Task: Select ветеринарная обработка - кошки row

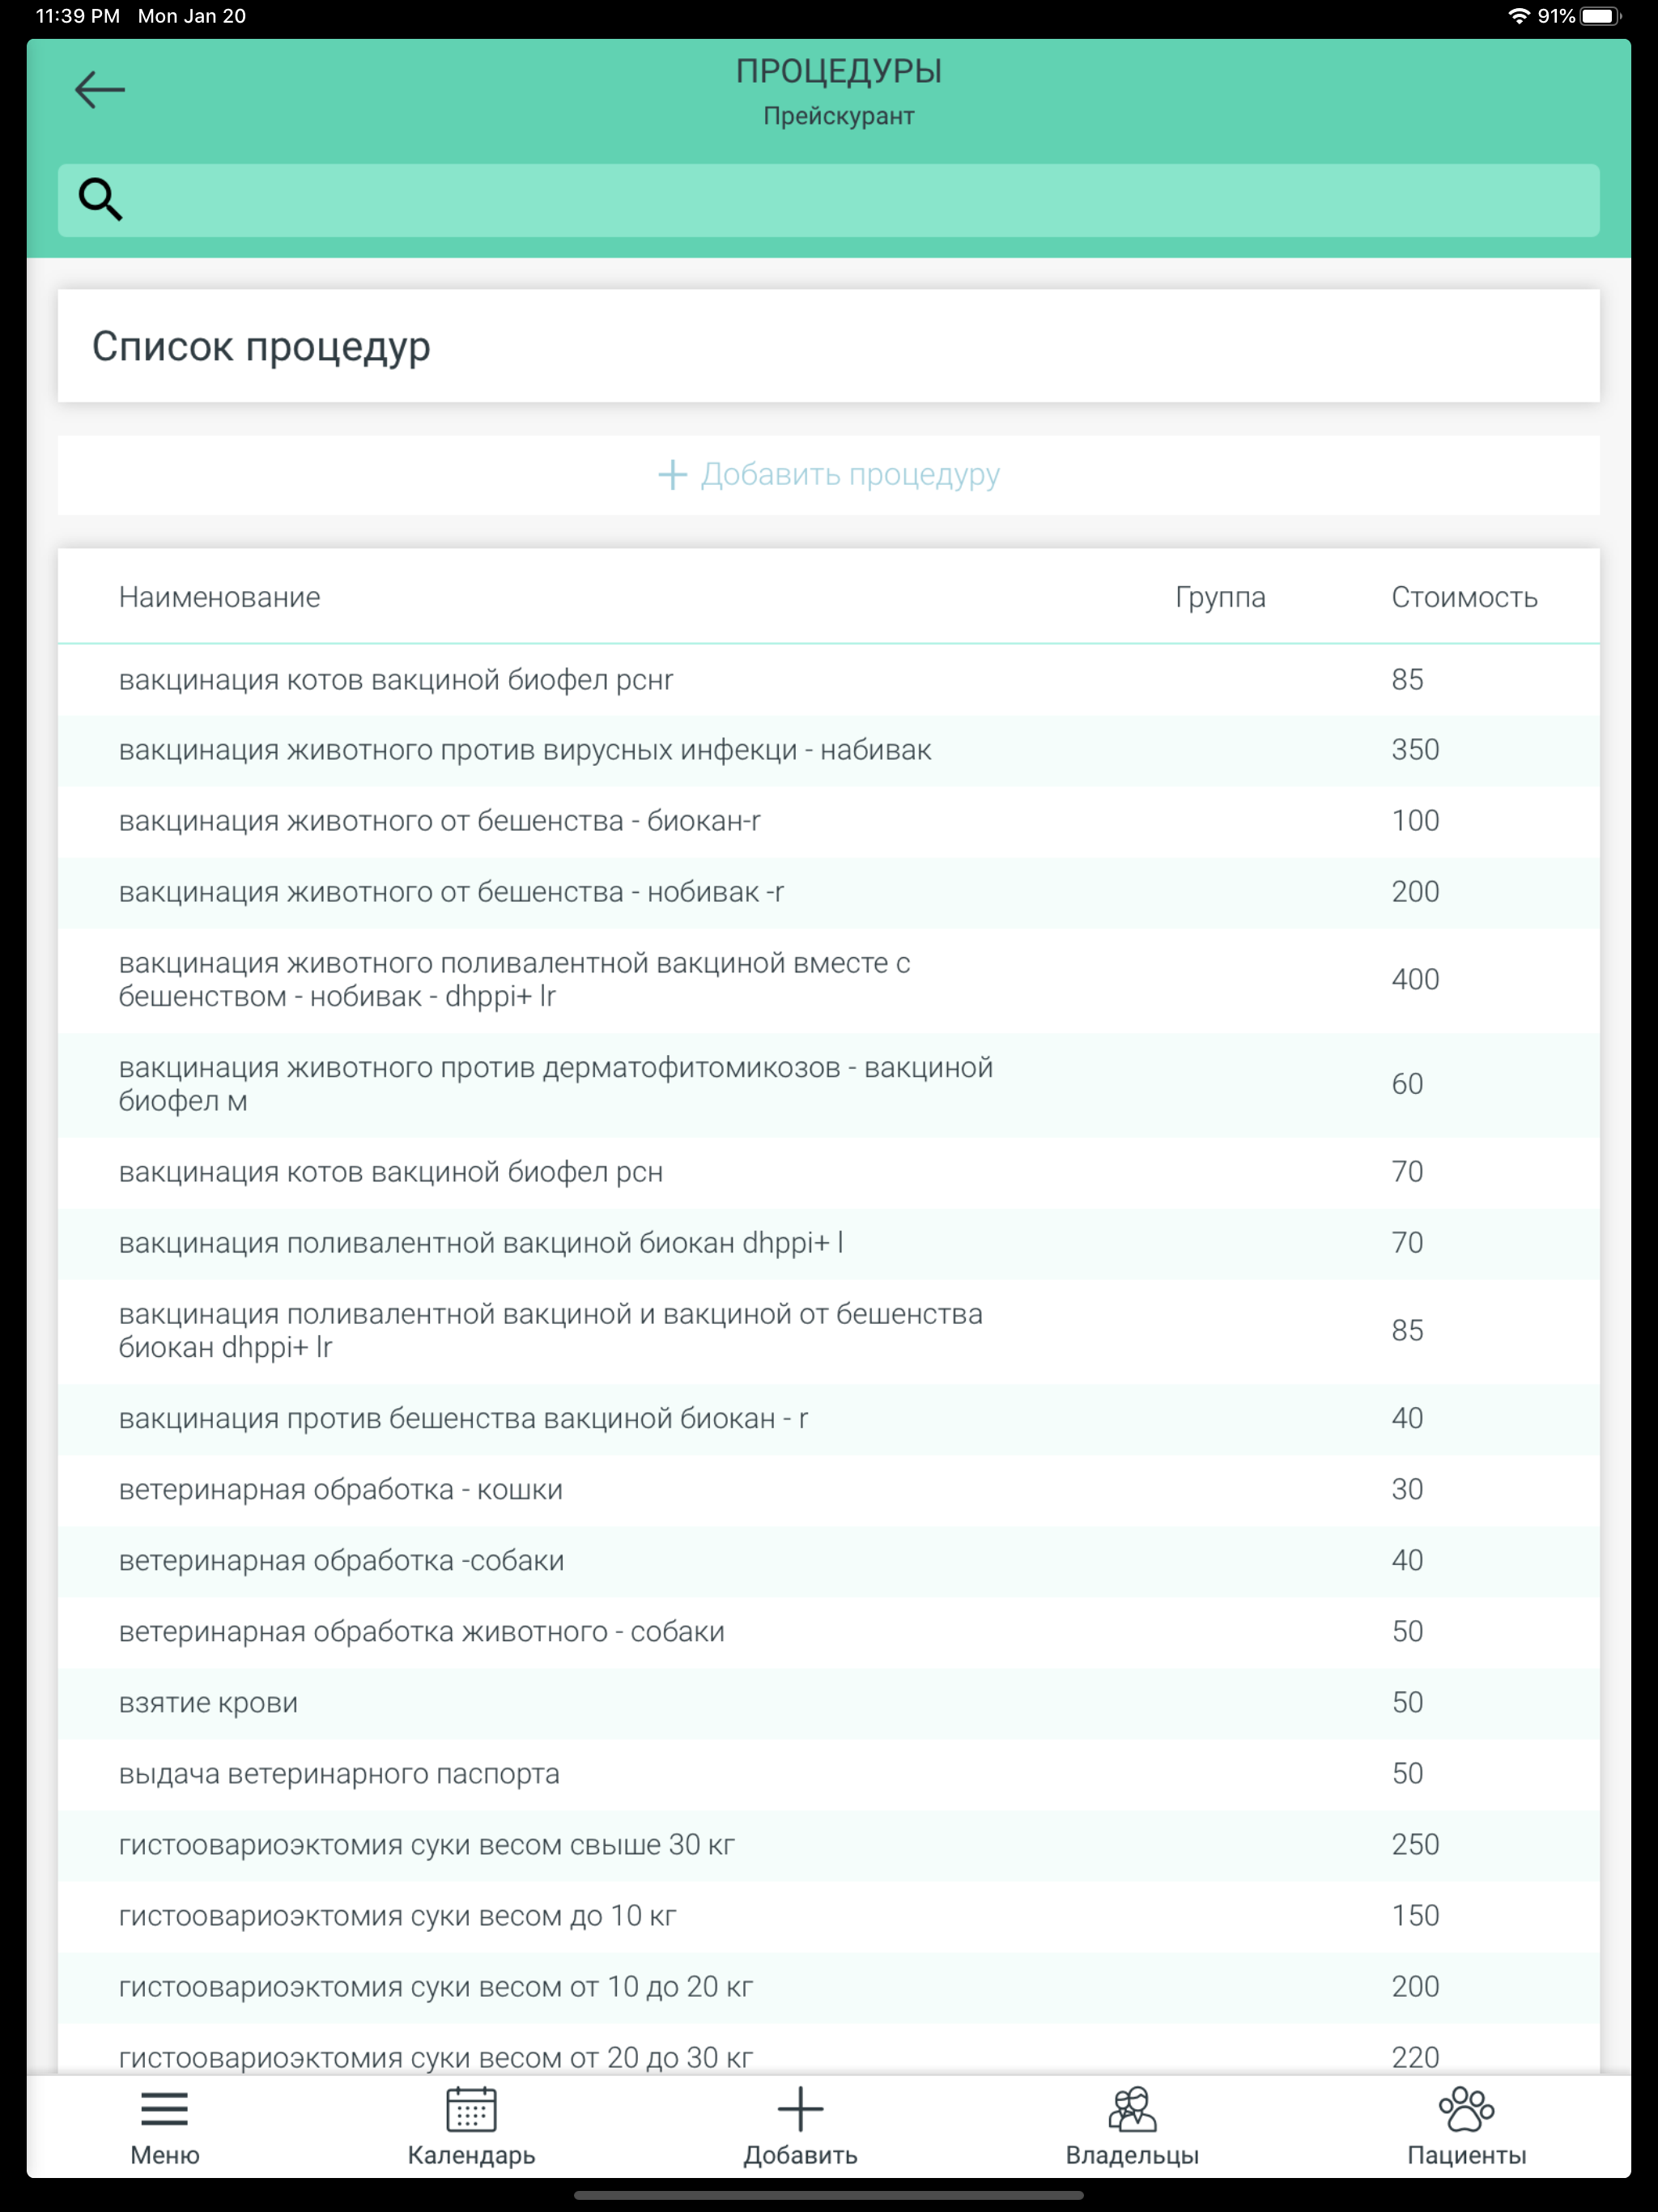Action: (x=829, y=1490)
